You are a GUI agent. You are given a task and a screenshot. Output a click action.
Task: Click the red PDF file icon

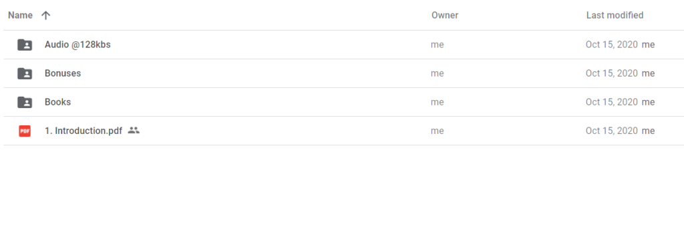click(x=25, y=131)
